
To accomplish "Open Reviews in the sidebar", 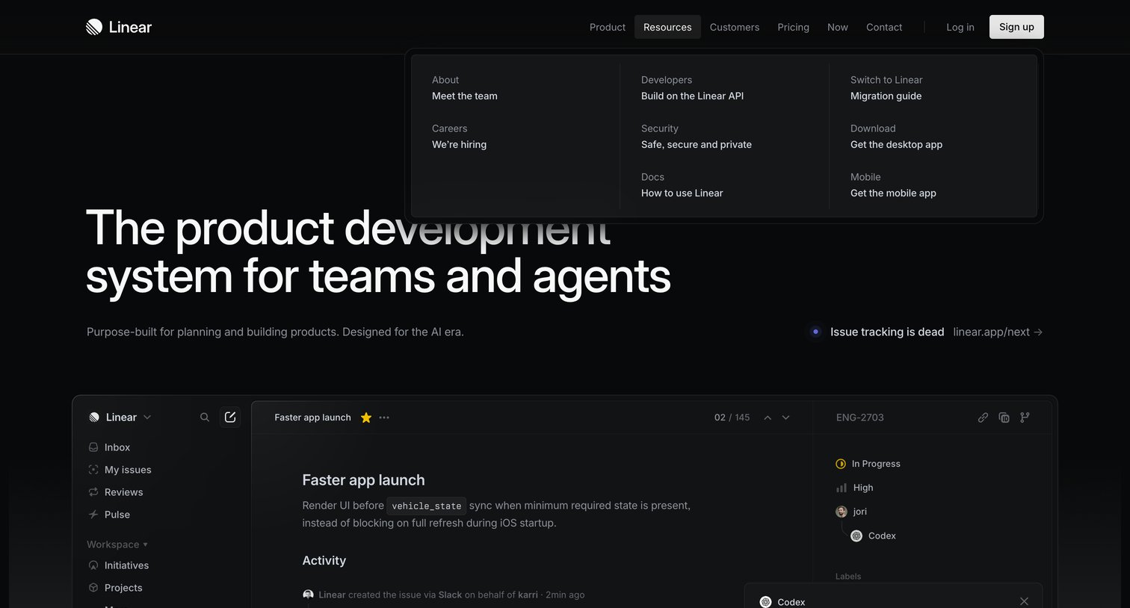I will [123, 492].
